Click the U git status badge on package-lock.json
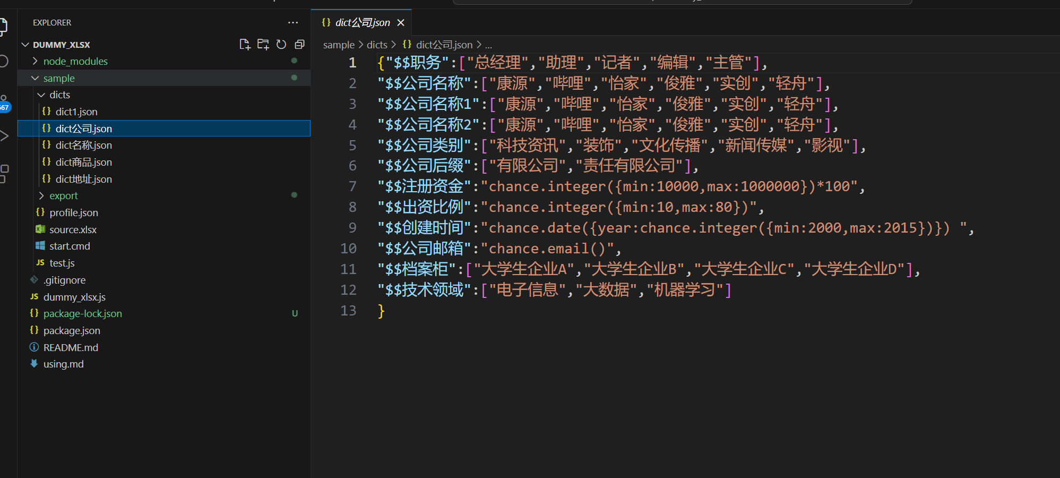 coord(295,313)
